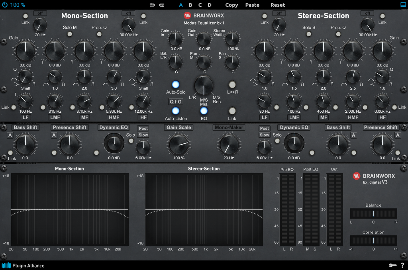408x270 pixels.
Task: Click the Gain Out knob
Action: click(204, 39)
